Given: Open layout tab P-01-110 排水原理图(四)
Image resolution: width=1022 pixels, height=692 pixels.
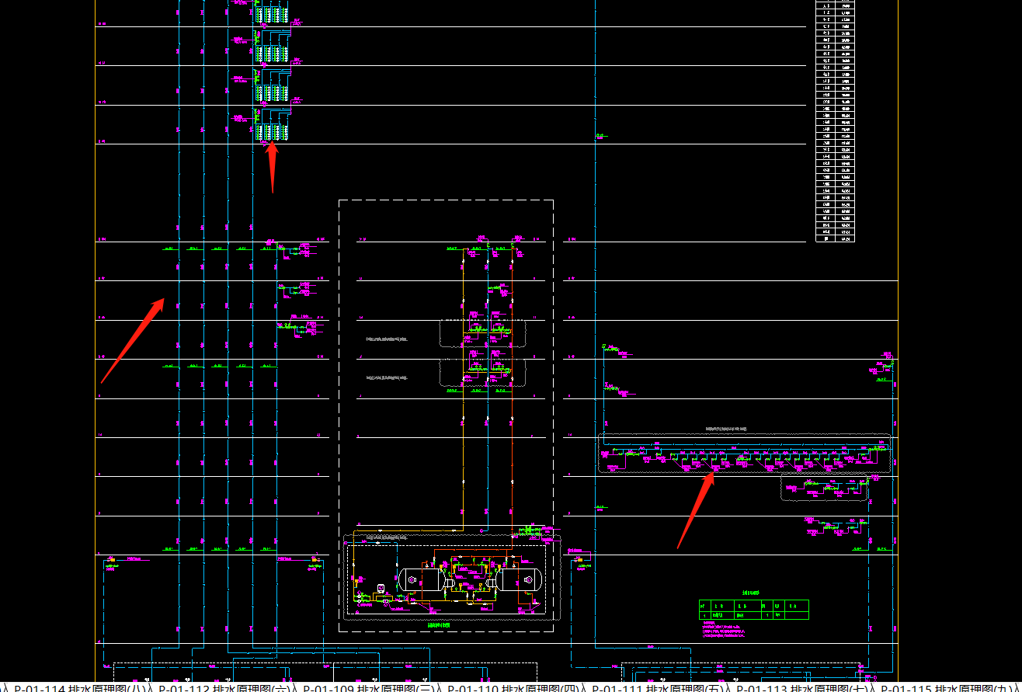Looking at the screenshot, I should tap(513, 687).
